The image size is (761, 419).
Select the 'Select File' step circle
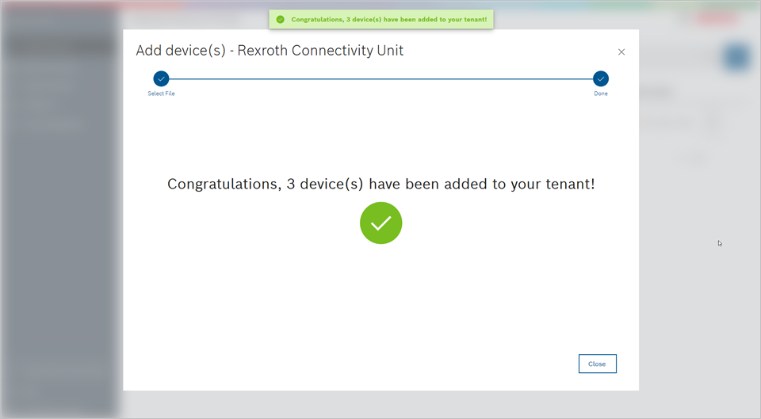point(161,78)
